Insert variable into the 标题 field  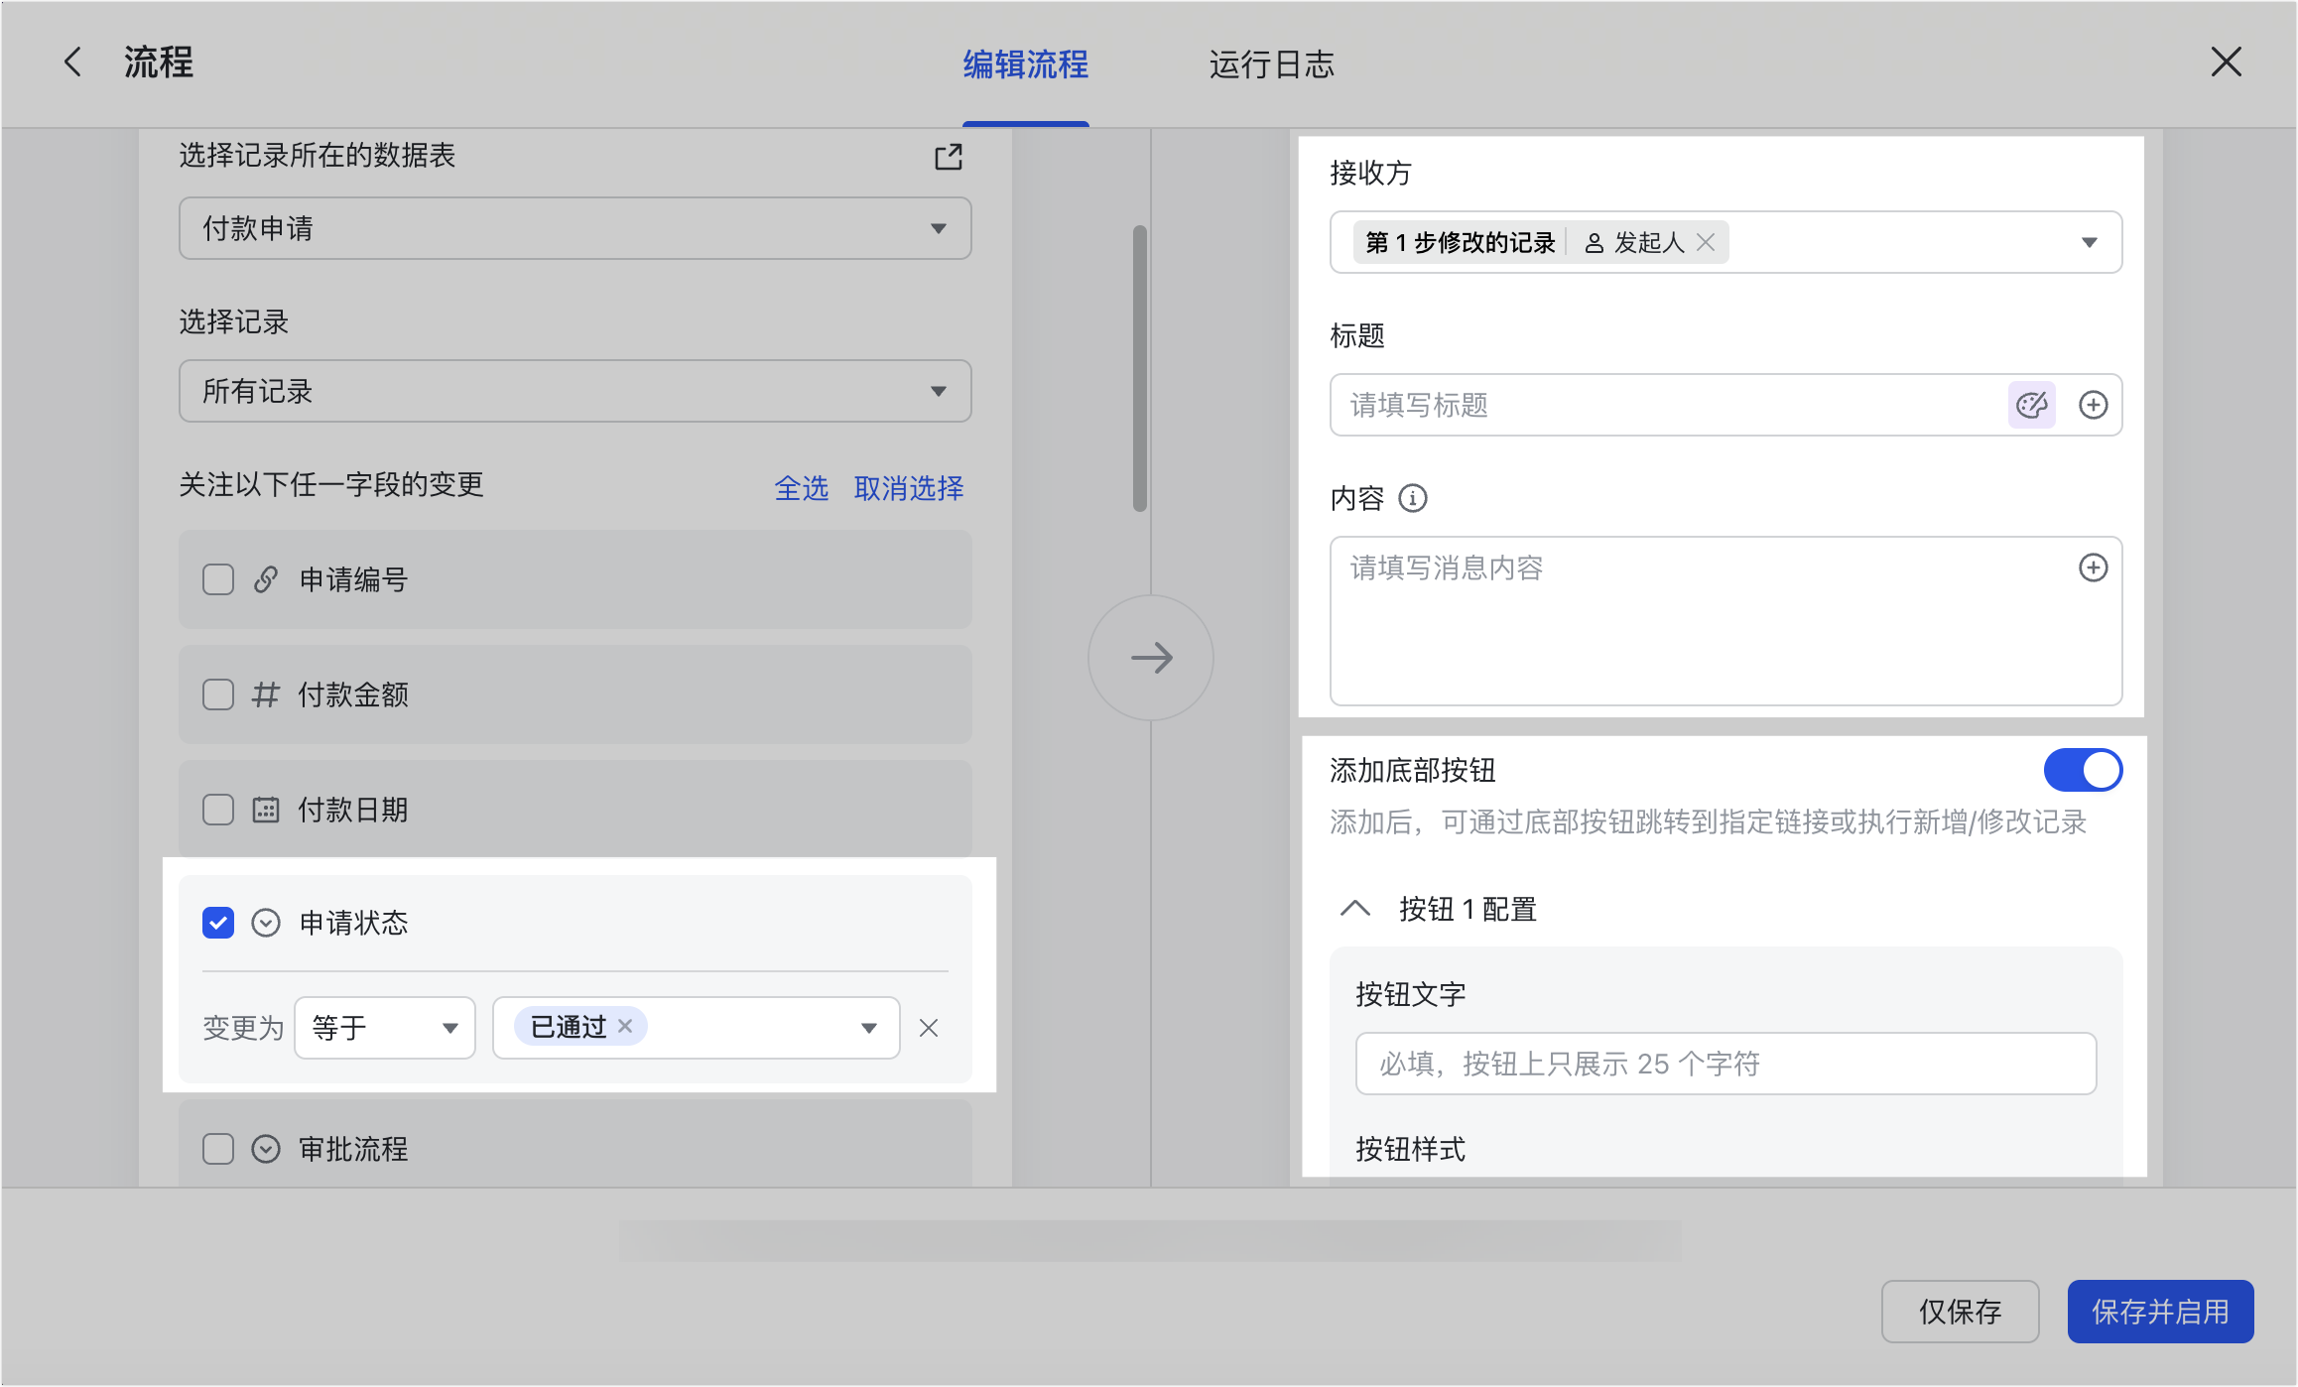[2094, 405]
